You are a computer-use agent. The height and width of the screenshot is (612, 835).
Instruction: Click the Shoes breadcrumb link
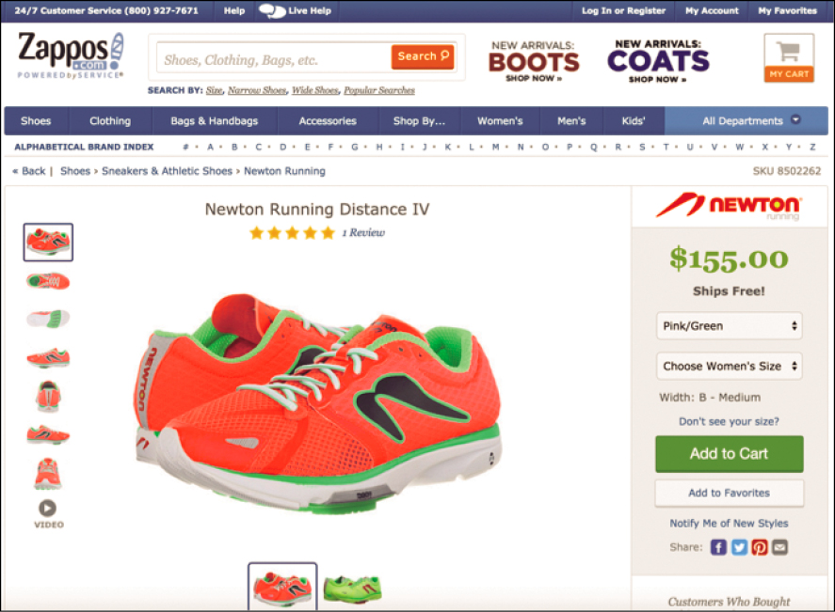[75, 171]
